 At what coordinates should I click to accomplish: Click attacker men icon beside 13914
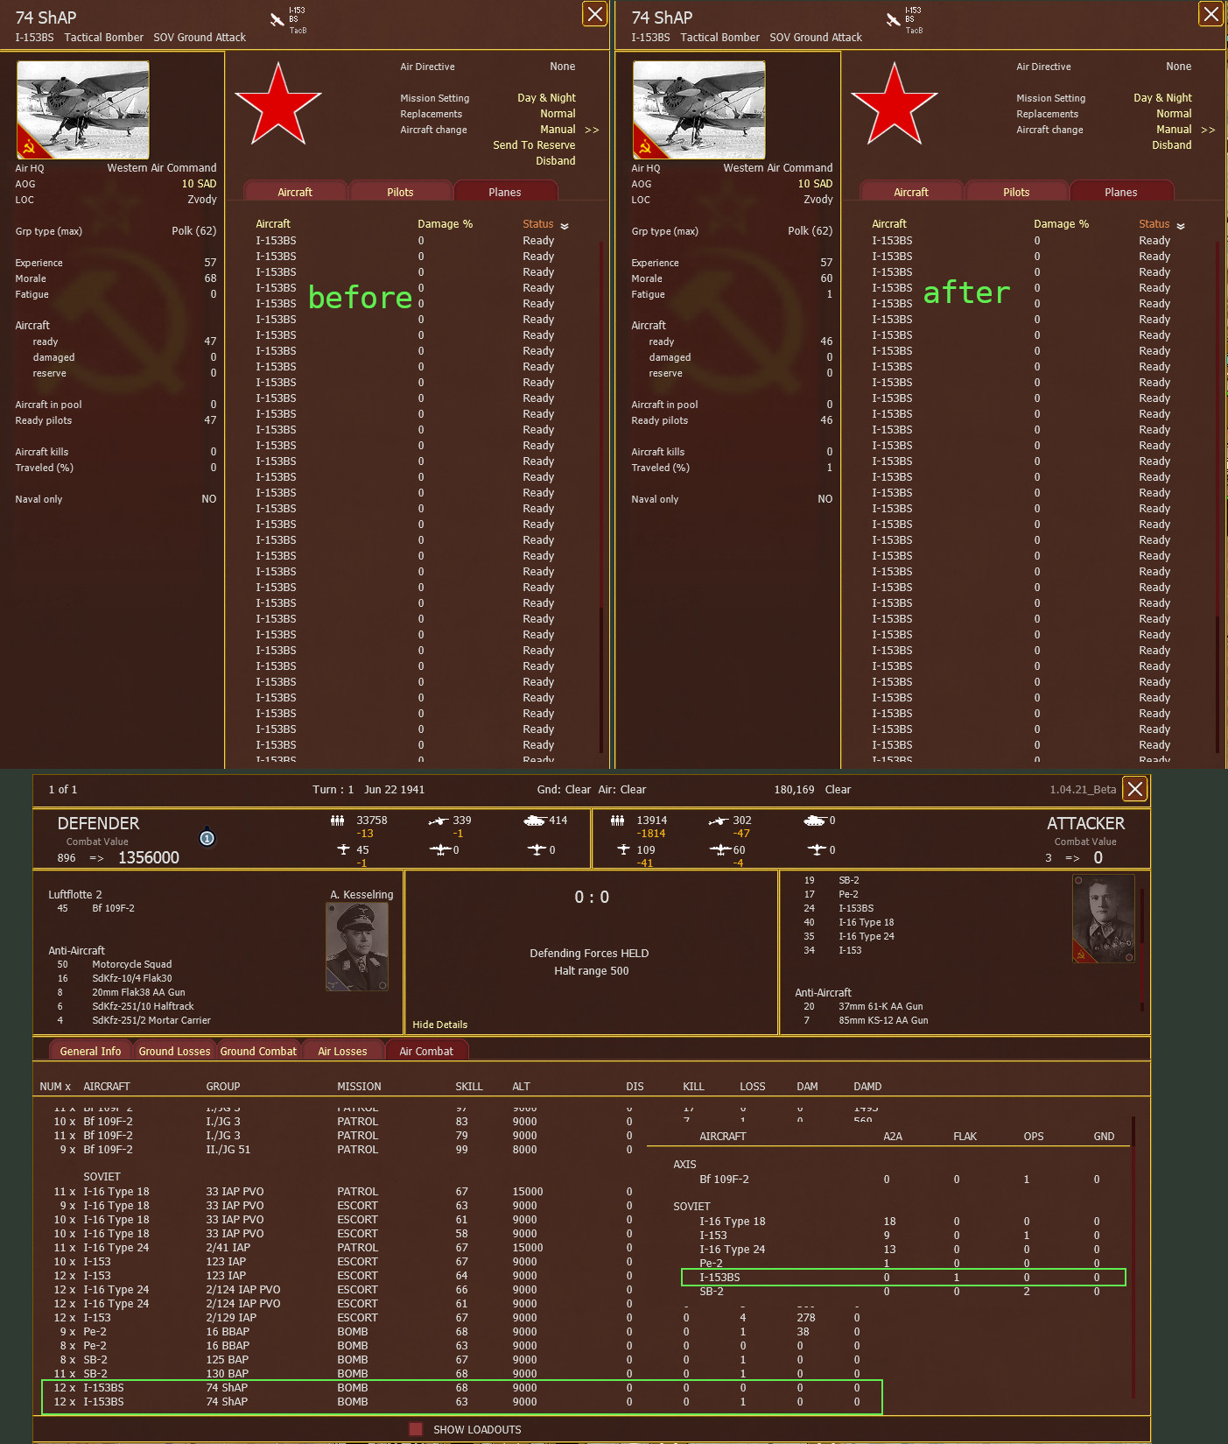coord(617,821)
